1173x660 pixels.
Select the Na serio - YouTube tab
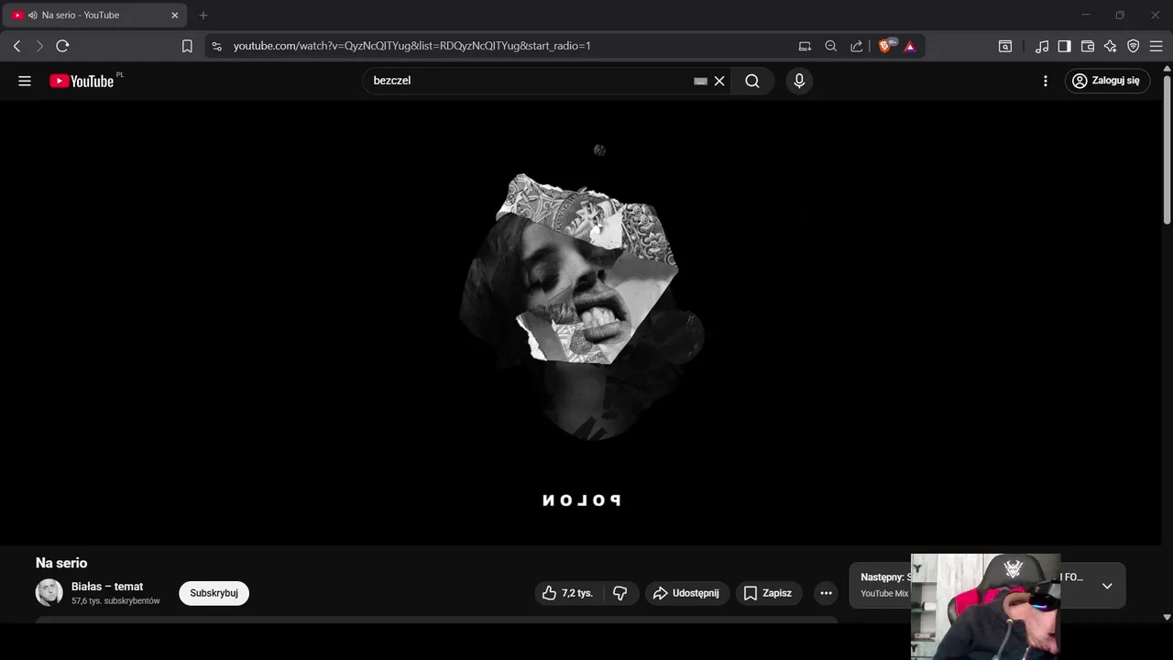tap(94, 16)
